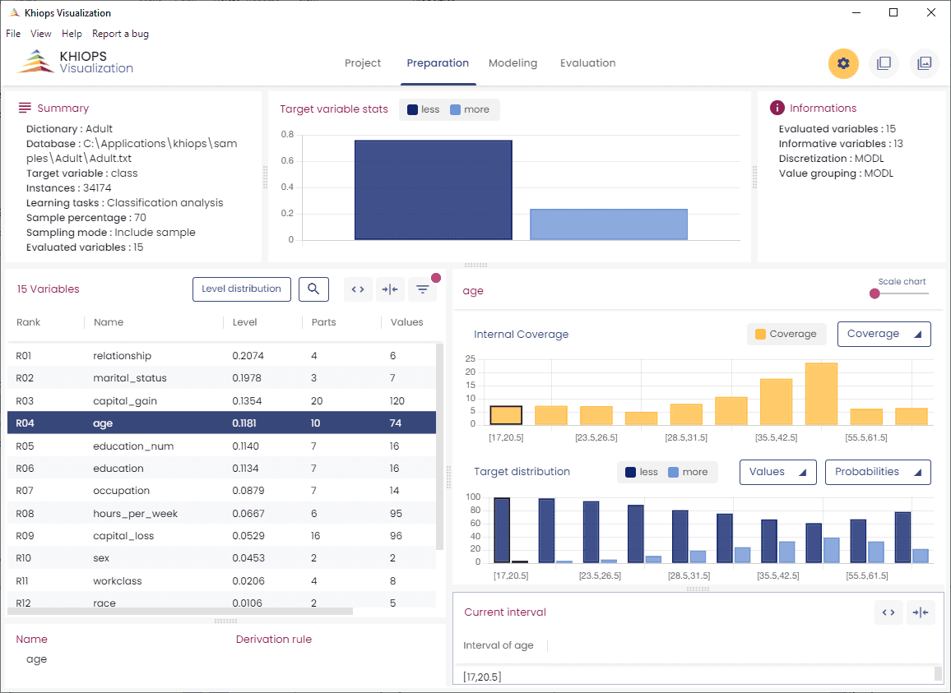The image size is (951, 693).
Task: Open the View menu
Action: pos(41,34)
